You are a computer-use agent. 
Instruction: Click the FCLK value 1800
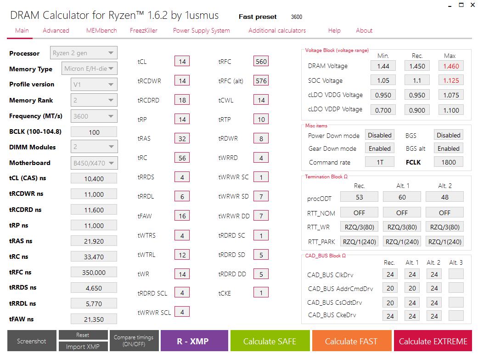tap(449, 162)
